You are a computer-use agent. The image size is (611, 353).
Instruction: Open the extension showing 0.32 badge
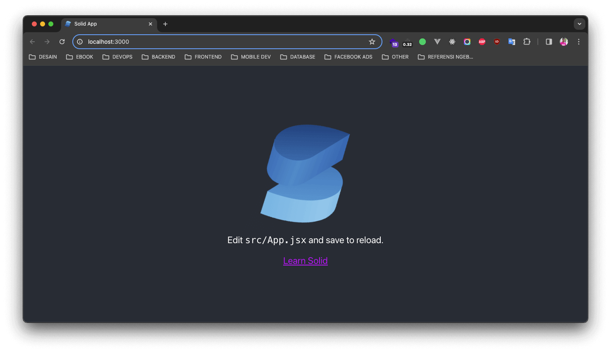[x=408, y=42]
